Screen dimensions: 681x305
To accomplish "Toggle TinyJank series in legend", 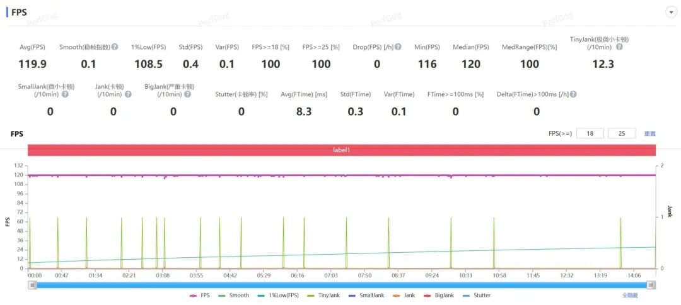I will point(323,296).
